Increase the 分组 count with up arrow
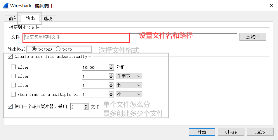The width and height of the screenshot is (278, 140). (x=111, y=66)
